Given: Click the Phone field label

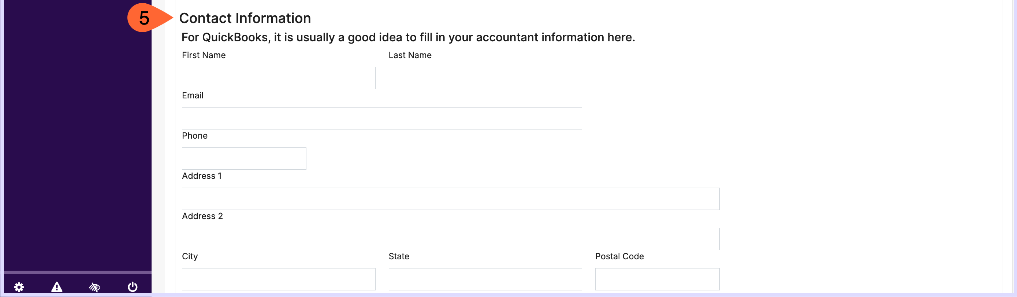Looking at the screenshot, I should click(195, 136).
